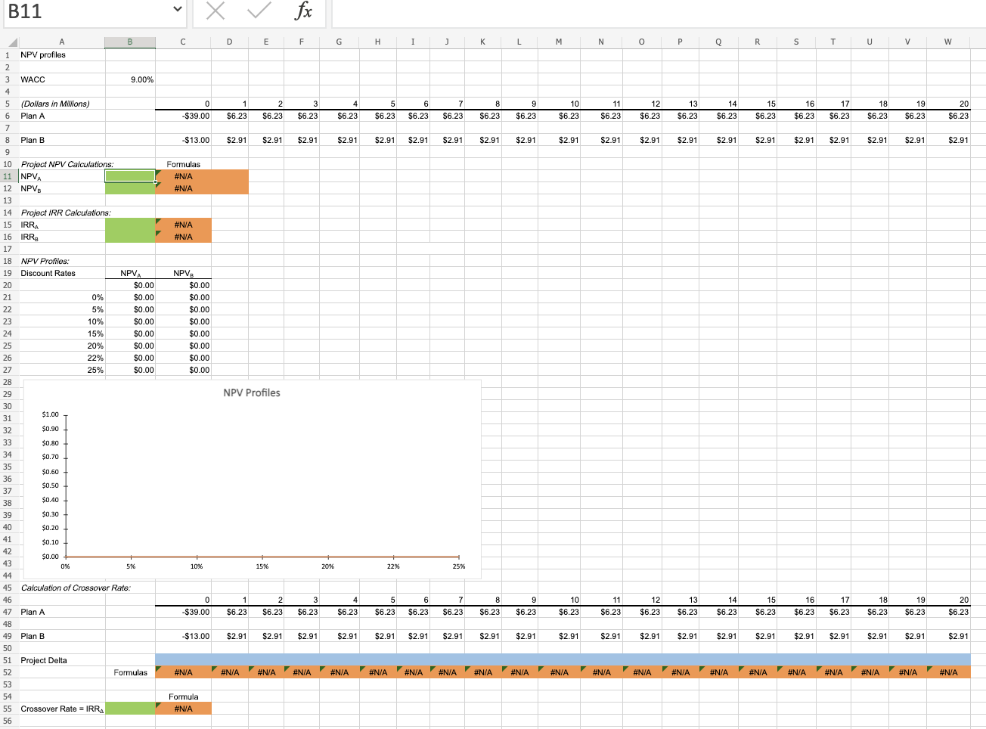Select year 20 header cell in row 5
Image resolution: width=986 pixels, height=729 pixels.
point(948,104)
